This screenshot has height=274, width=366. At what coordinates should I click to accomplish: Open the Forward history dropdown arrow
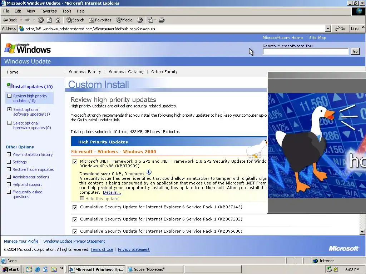pyautogui.click(x=34, y=20)
